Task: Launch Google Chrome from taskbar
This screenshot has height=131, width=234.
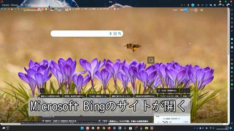Action: point(104,128)
